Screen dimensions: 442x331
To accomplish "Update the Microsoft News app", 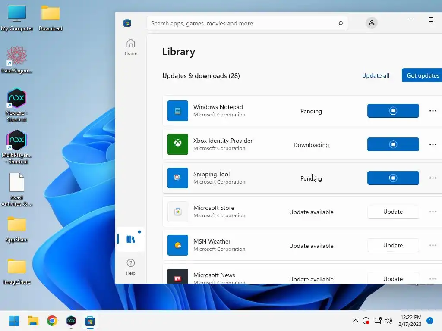I will pos(393,278).
